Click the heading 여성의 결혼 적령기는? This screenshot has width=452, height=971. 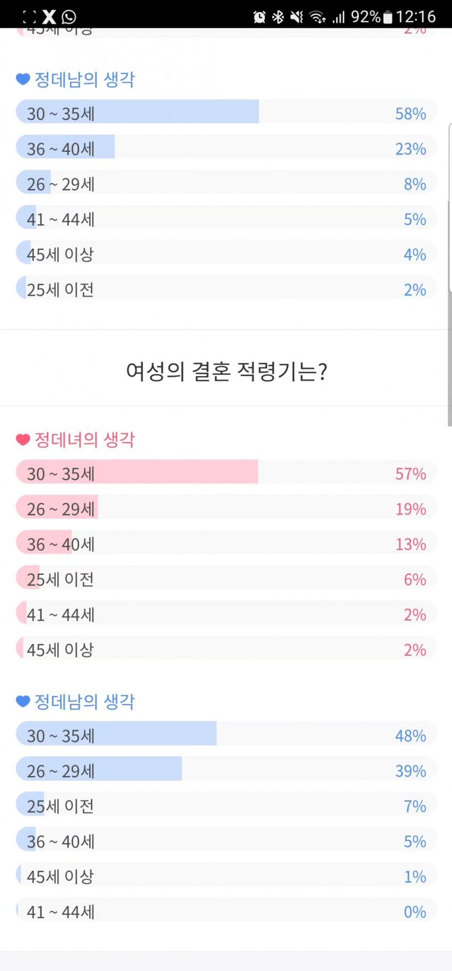(x=227, y=371)
